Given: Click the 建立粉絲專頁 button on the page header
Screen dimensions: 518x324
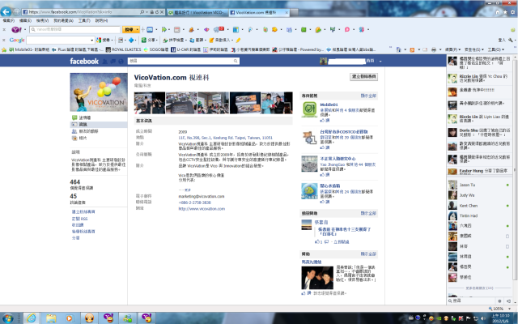Looking at the screenshot, I should [363, 77].
